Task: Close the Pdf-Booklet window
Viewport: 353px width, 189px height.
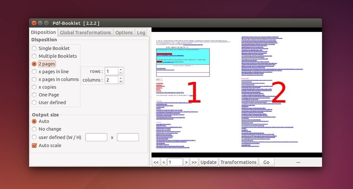Action: [x=34, y=23]
